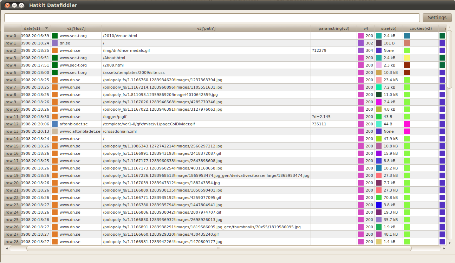Screen dimensions: 455x263
Task: Click purple status swatch beside 302
Action: pos(361,43)
